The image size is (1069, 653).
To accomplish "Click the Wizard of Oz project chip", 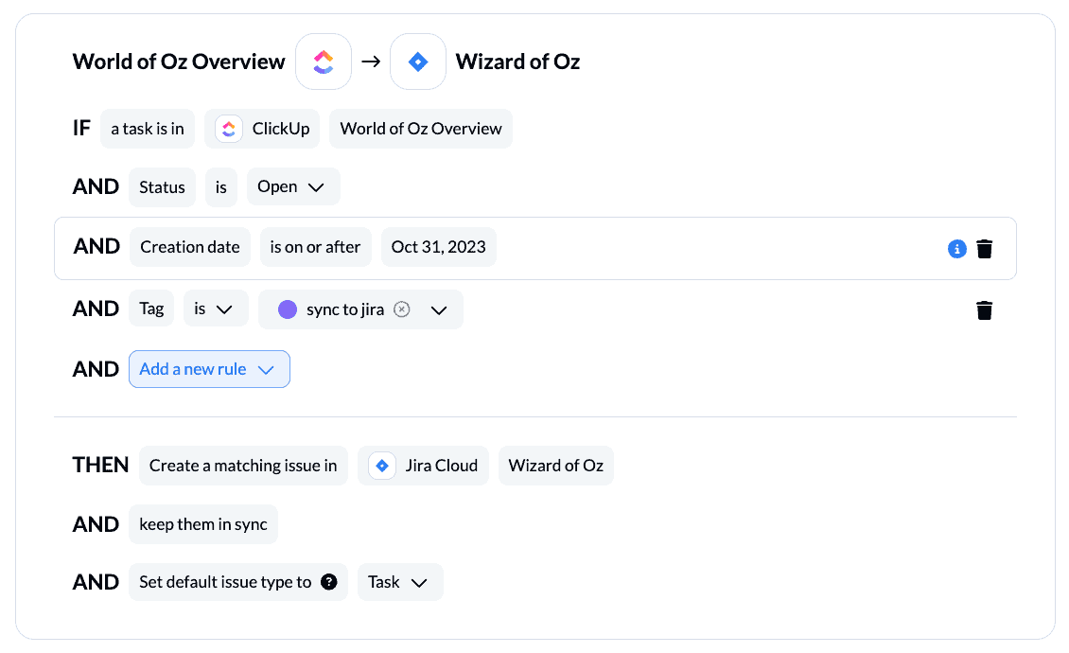I will point(555,466).
